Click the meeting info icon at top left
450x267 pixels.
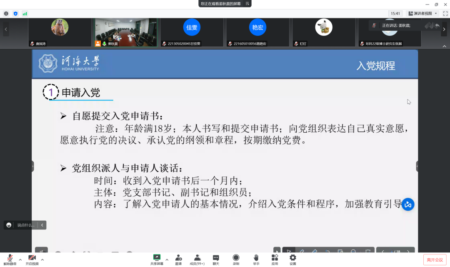coord(6,13)
